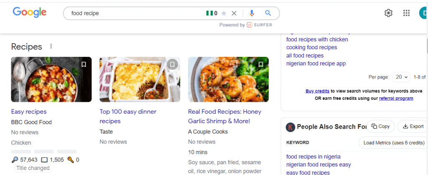Click the shrimp and broccoli thumbnail
This screenshot has width=428, height=175.
pos(228,79)
